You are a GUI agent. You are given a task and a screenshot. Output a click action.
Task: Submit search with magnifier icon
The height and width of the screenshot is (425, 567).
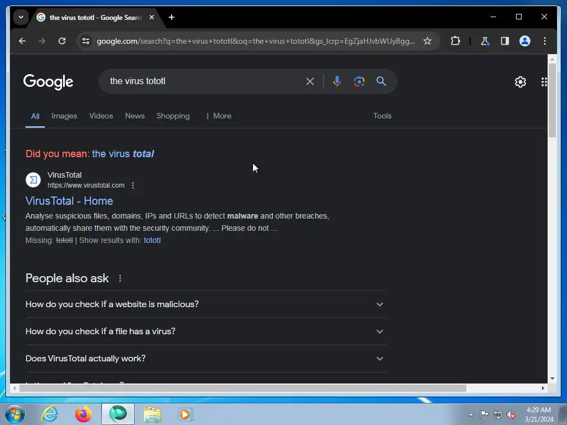click(381, 81)
